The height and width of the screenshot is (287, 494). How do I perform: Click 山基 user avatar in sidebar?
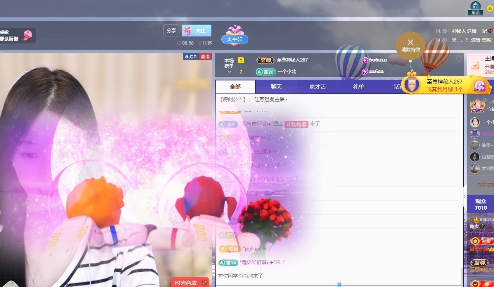tap(475, 157)
